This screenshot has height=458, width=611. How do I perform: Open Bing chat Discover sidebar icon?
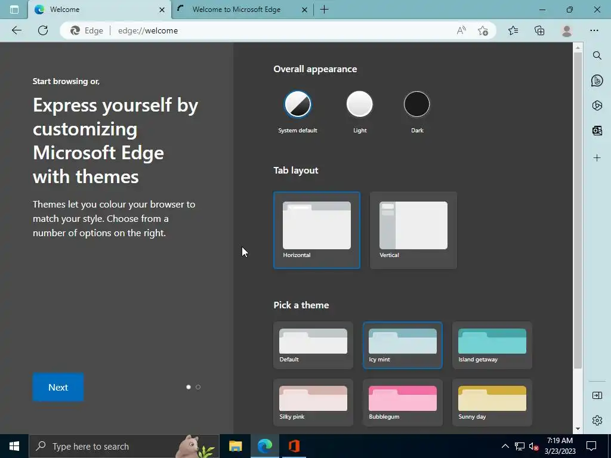coord(597,81)
